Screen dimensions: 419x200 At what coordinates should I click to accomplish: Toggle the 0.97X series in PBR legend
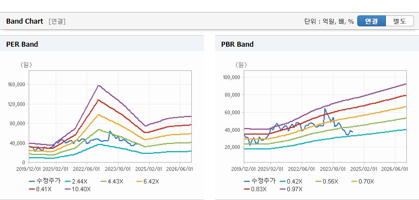[x=291, y=190]
